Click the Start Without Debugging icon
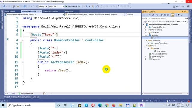The height and width of the screenshot is (108, 192). click(79, 6)
